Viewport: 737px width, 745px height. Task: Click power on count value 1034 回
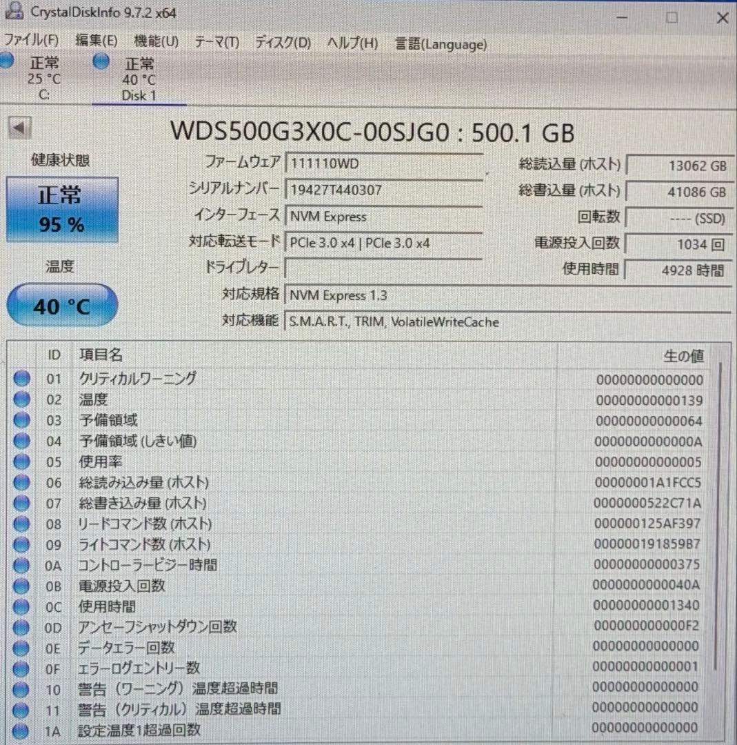point(679,245)
